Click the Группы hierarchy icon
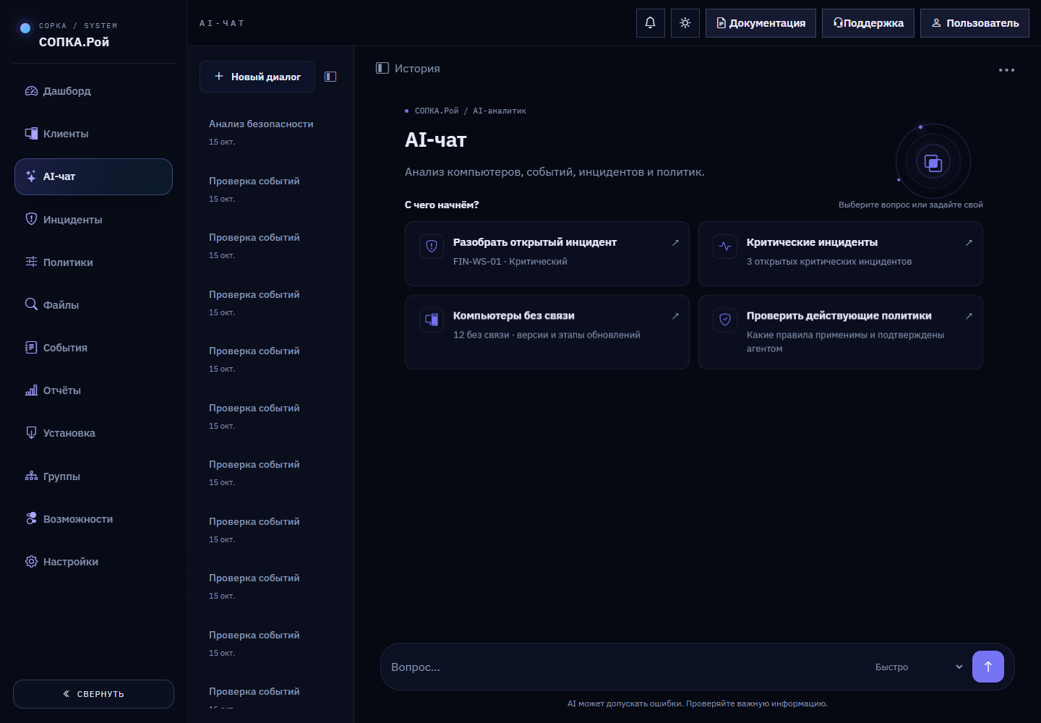The height and width of the screenshot is (723, 1041). [31, 476]
